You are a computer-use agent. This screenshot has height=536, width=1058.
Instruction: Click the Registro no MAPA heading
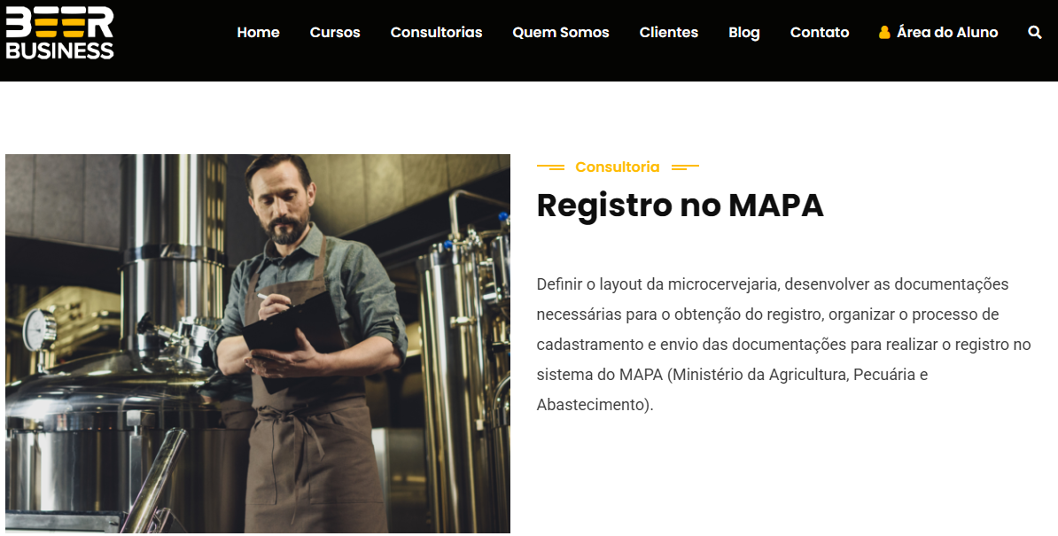pos(681,205)
